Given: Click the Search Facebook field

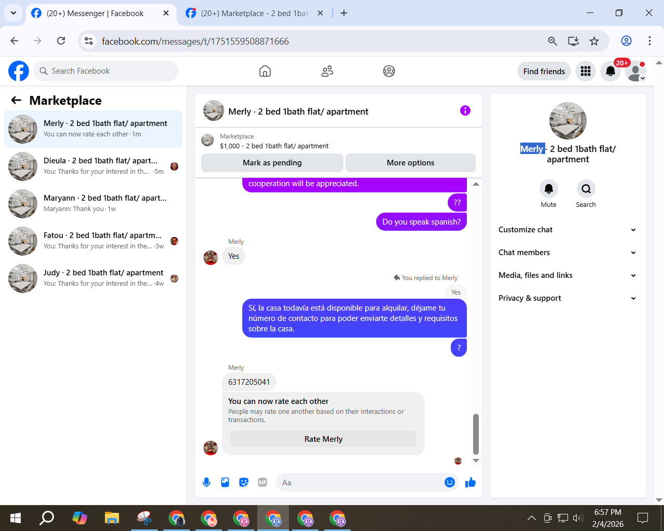Looking at the screenshot, I should pos(106,71).
